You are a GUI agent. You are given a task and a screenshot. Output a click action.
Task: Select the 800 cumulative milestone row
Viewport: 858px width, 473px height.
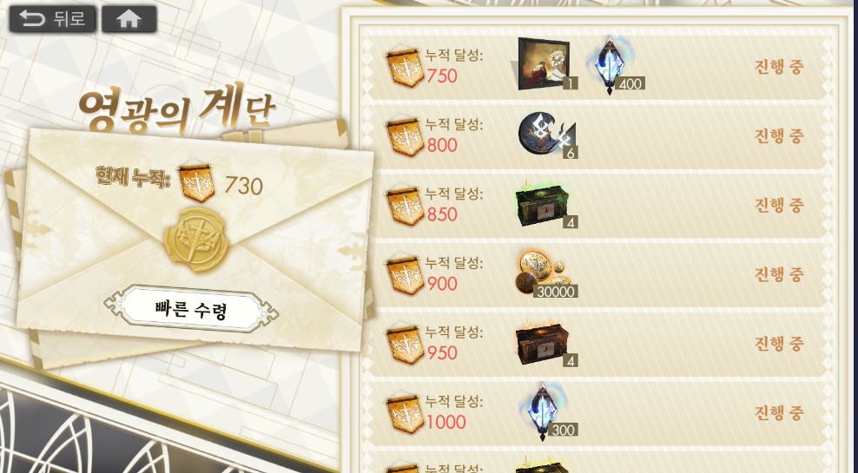[x=596, y=135]
